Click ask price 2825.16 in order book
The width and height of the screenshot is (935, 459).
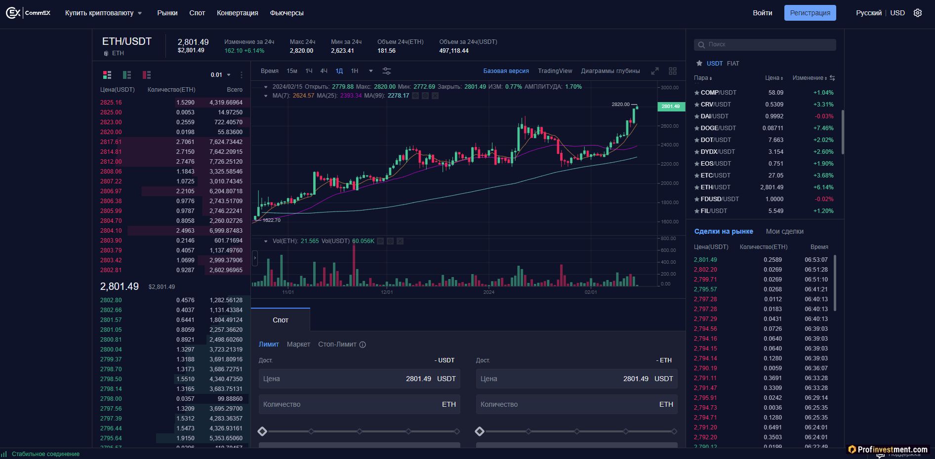click(111, 103)
